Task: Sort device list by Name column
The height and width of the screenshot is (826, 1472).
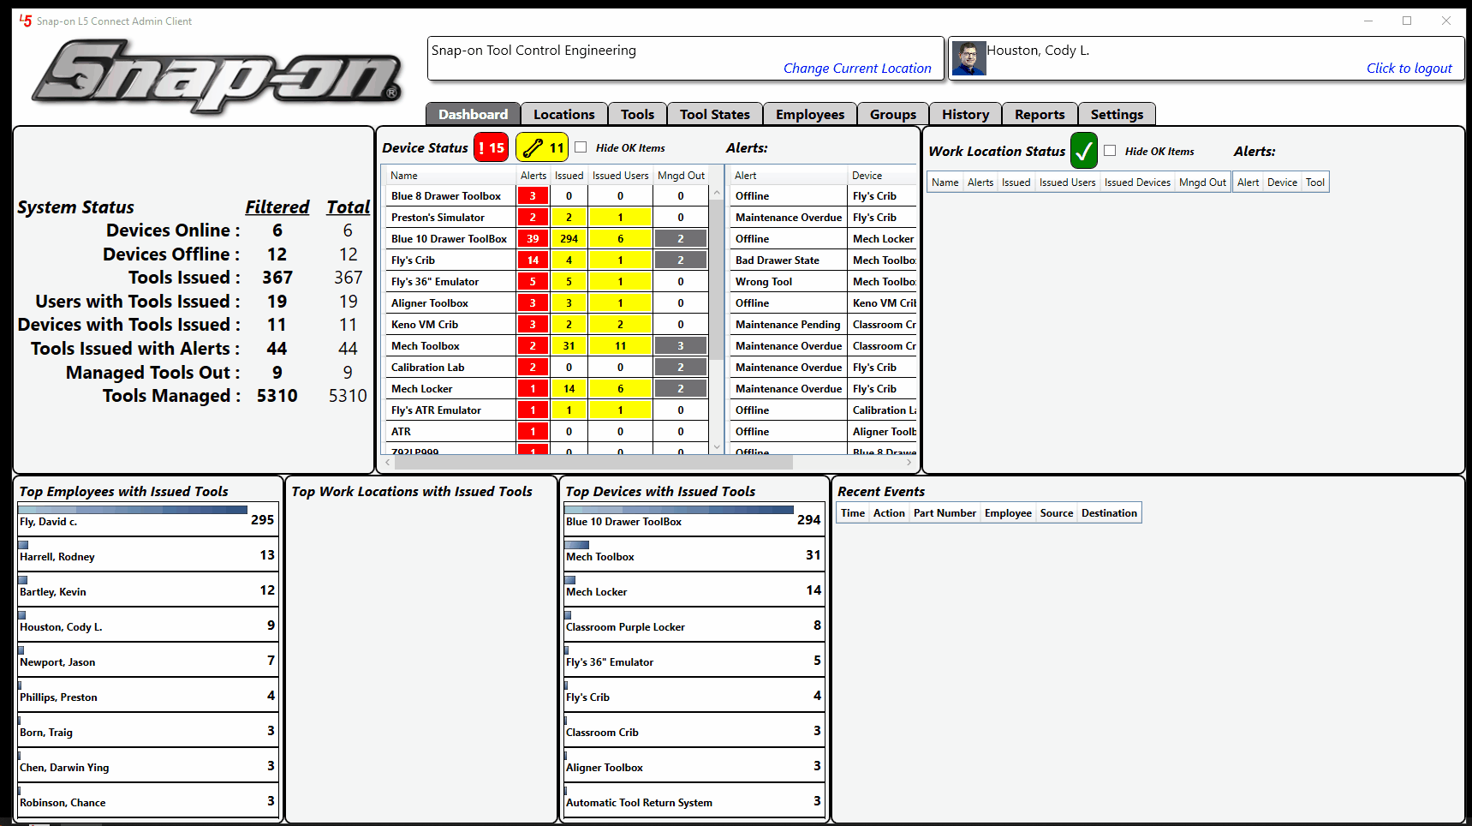Action: [450, 176]
